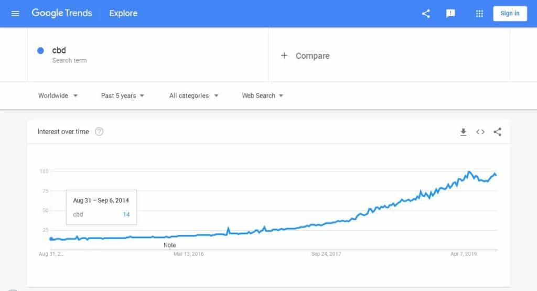The image size is (537, 291).
Task: Open the hamburger main menu
Action: click(x=15, y=14)
